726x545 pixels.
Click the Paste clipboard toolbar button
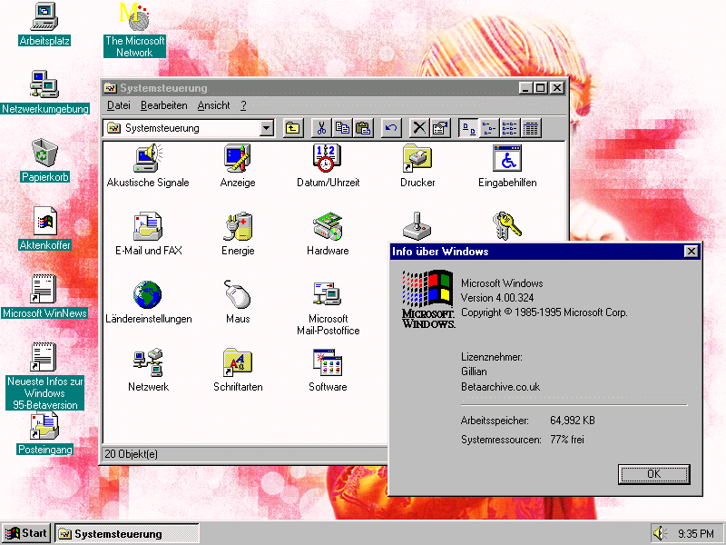364,128
